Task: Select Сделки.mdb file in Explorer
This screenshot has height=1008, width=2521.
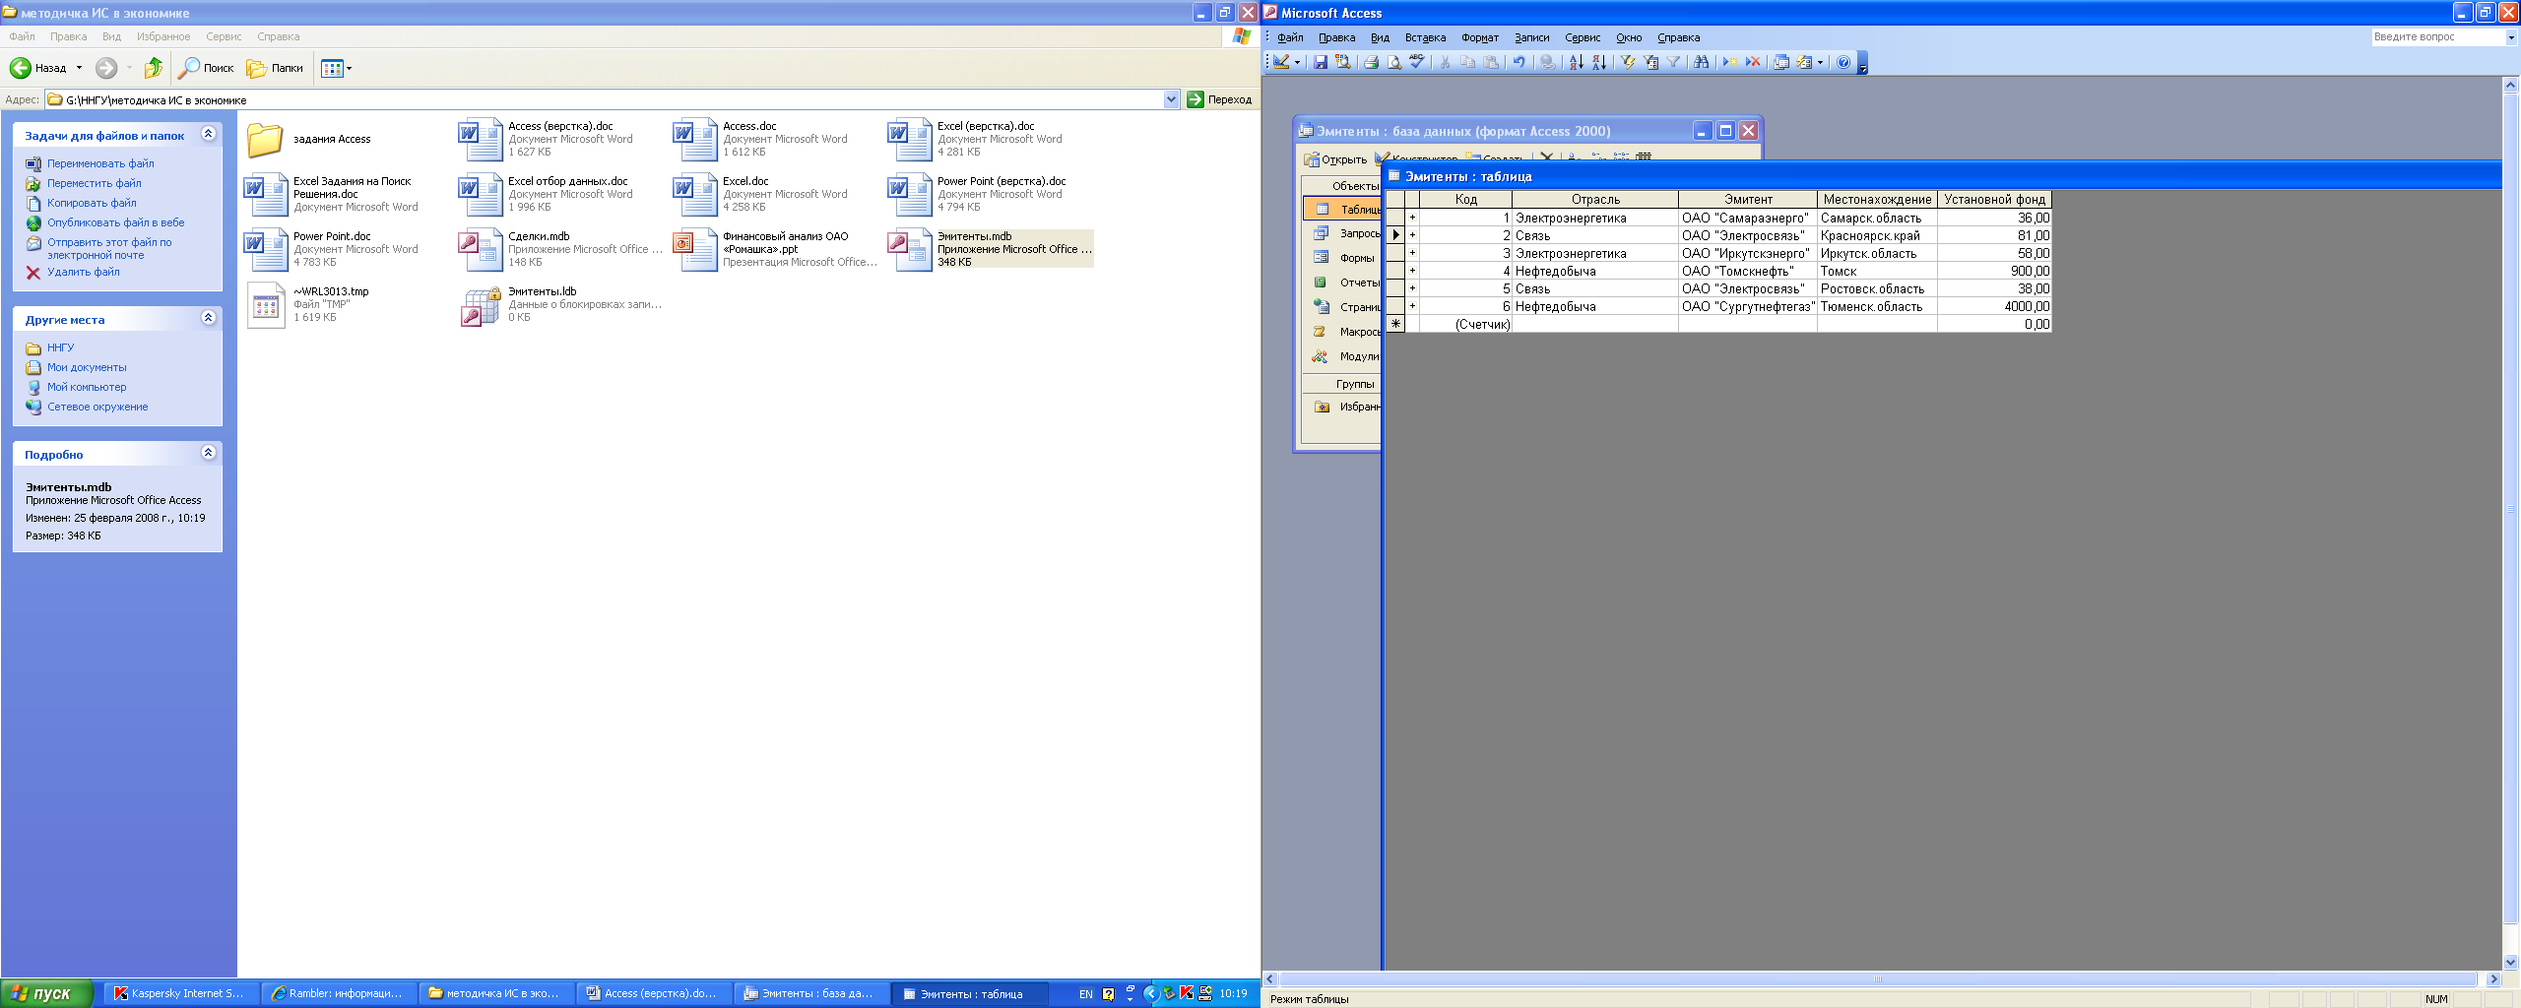Action: 561,249
